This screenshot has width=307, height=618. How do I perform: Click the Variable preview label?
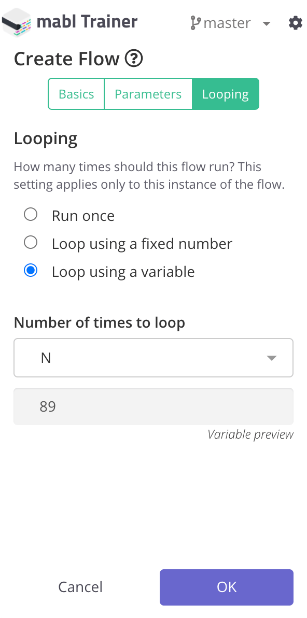[250, 434]
